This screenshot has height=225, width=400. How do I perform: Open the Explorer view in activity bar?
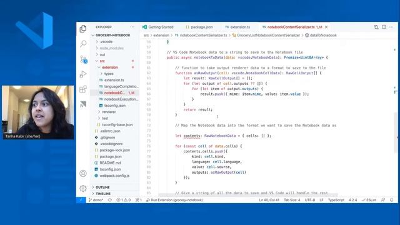pos(83,29)
